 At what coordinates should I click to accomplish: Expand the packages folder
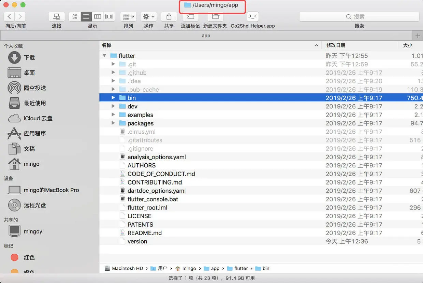(x=113, y=123)
